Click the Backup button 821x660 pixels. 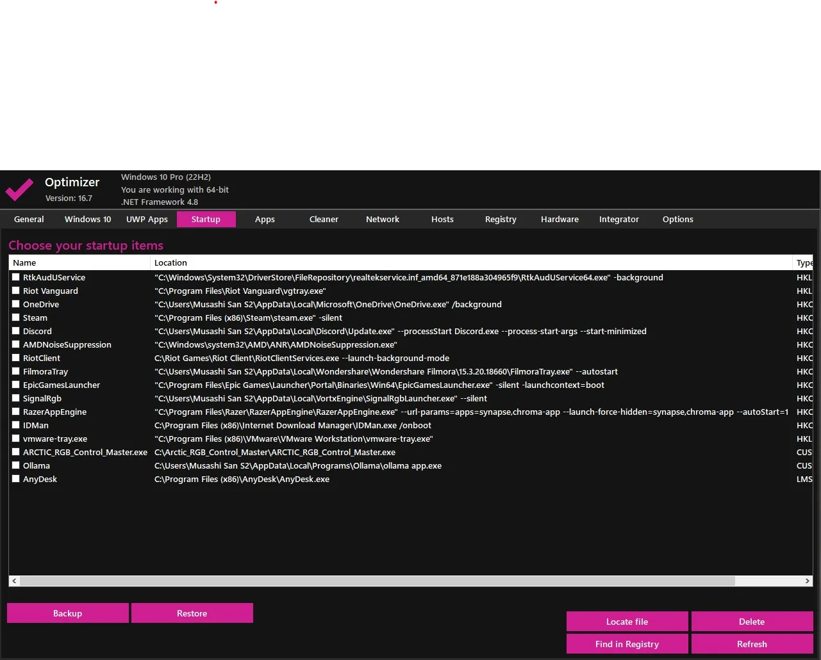click(68, 613)
